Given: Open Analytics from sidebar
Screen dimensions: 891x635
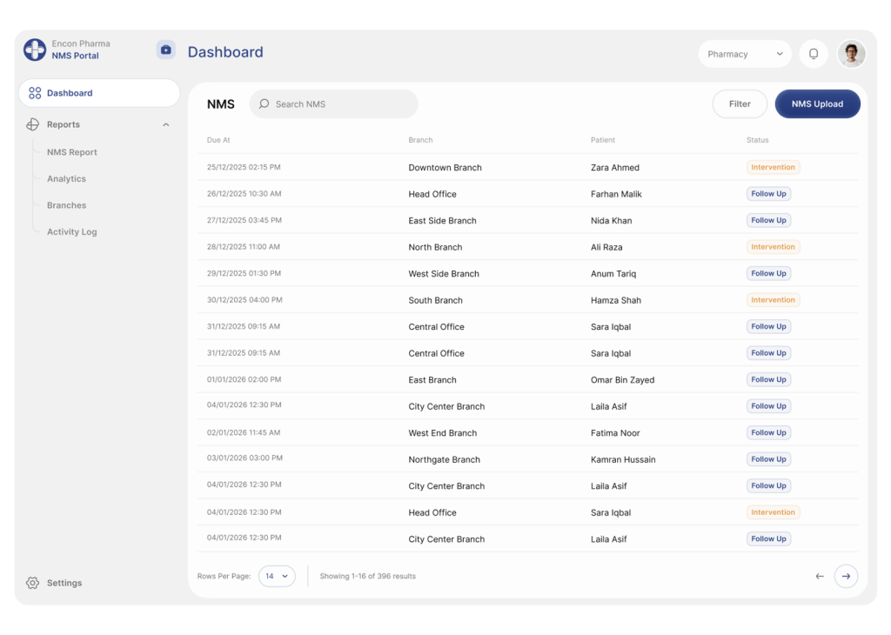Looking at the screenshot, I should click(66, 179).
